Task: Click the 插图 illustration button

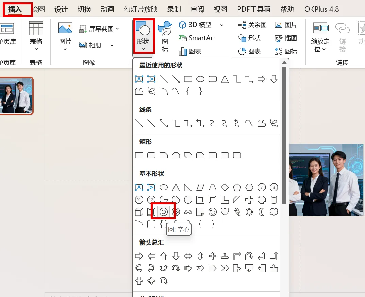Action: [286, 38]
